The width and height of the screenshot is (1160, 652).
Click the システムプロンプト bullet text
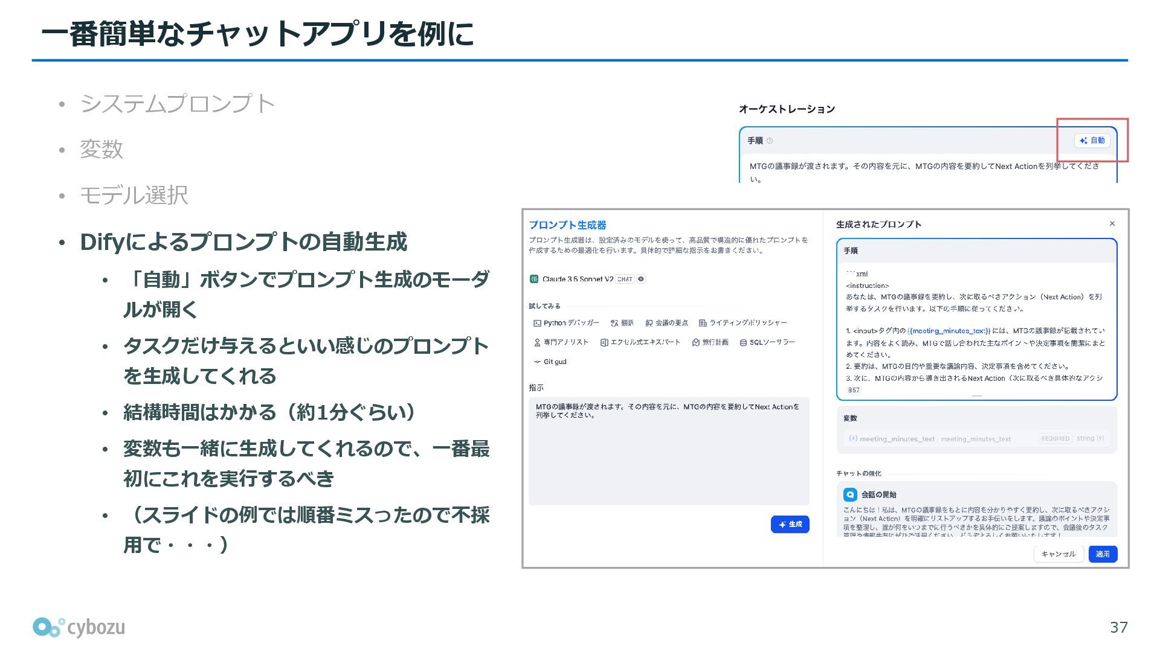(x=178, y=104)
